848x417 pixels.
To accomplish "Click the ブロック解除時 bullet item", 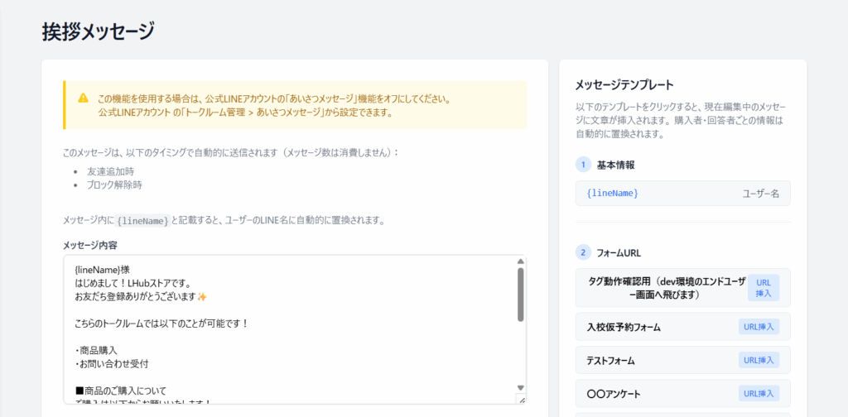I will pyautogui.click(x=114, y=185).
